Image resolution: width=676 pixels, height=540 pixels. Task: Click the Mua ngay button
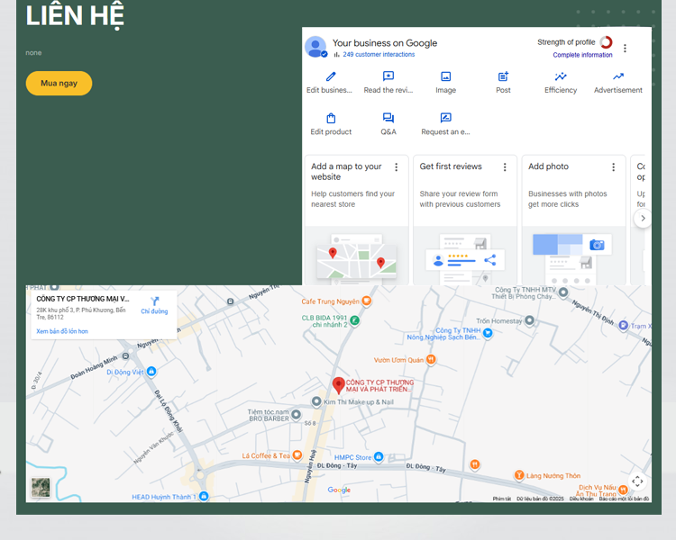[59, 83]
